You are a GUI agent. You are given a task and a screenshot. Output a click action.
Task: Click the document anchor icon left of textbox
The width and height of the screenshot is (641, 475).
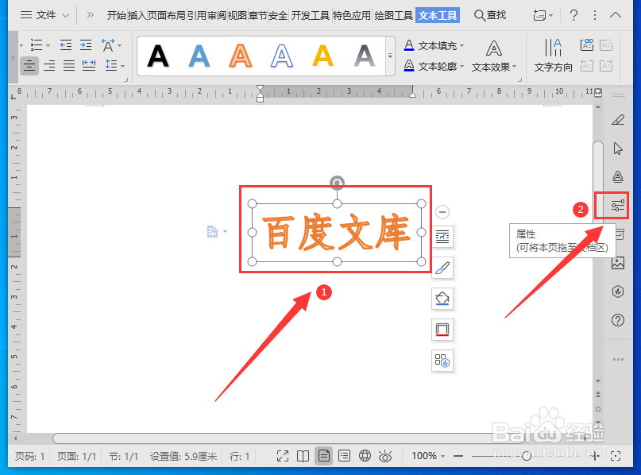click(213, 231)
